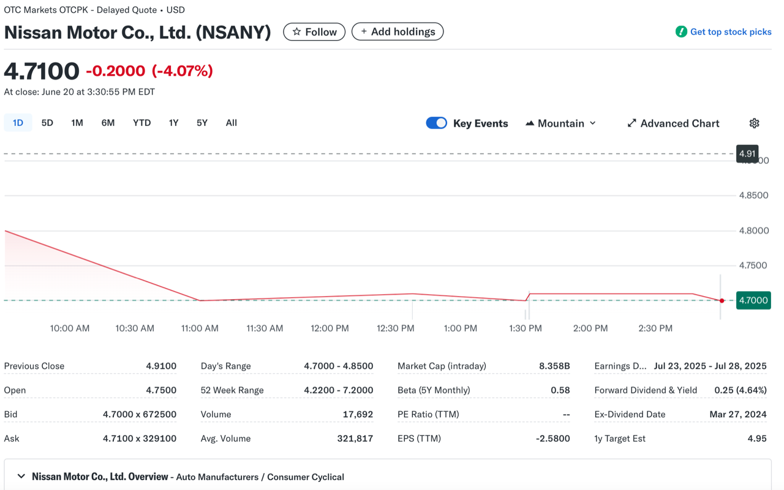Select the YTD time range tab
Screen dimensions: 784x490
click(x=141, y=123)
